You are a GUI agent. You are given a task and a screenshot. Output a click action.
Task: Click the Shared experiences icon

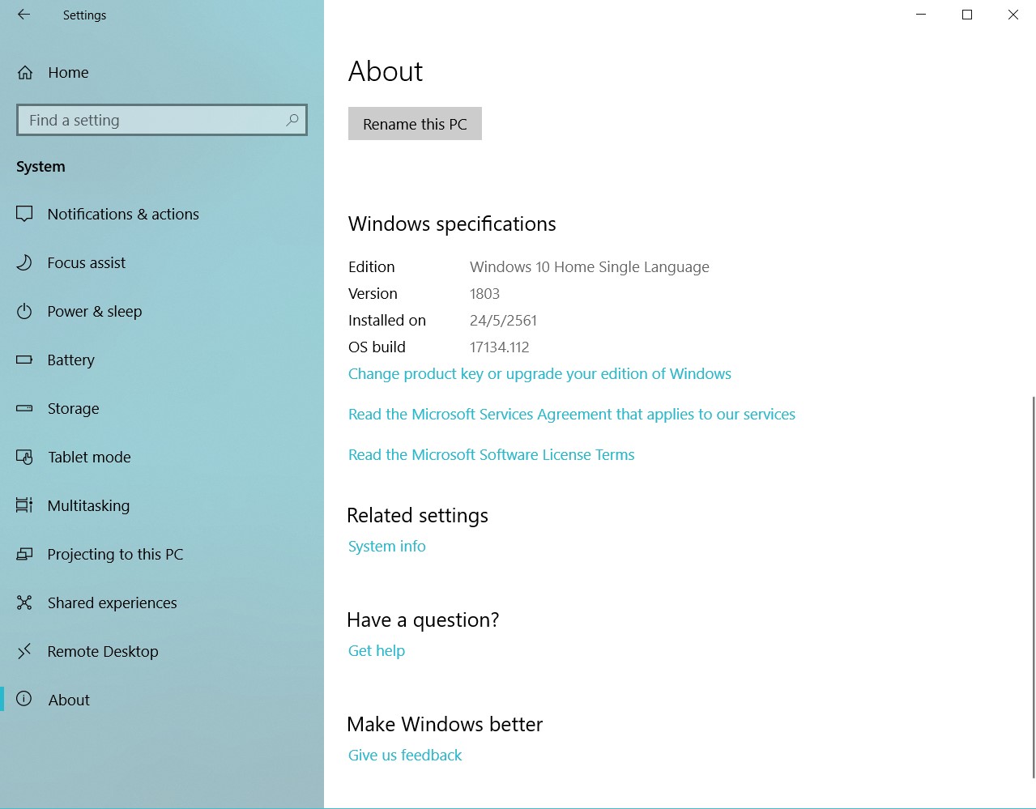(24, 602)
